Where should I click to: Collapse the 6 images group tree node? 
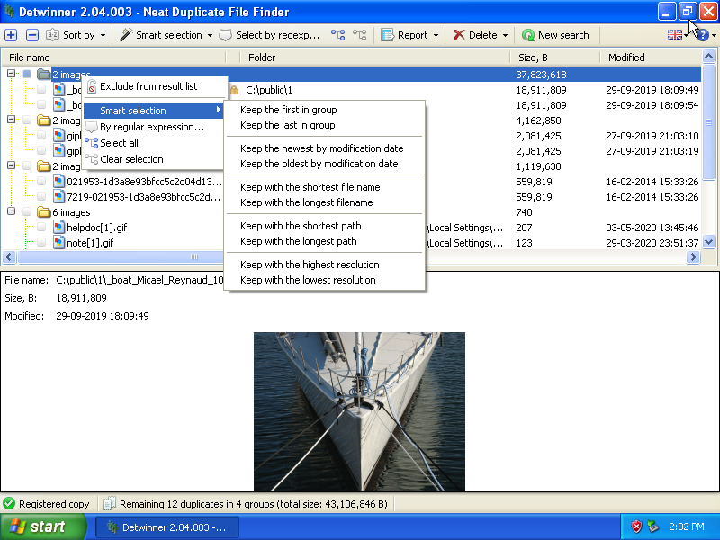pos(11,212)
